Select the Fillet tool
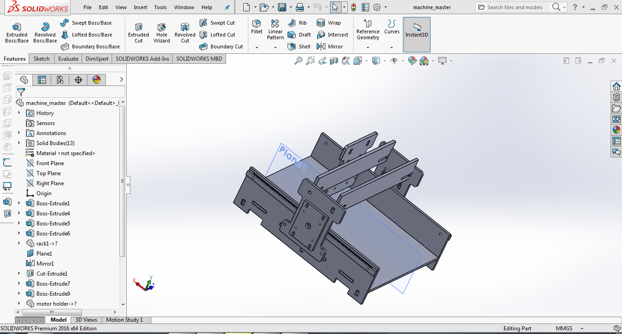Viewport: 622px width, 334px height. click(x=257, y=26)
